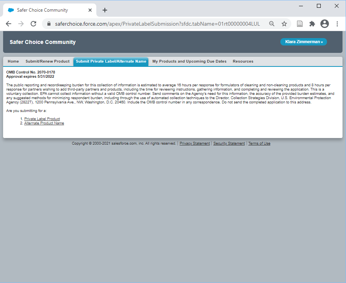Click the browser forward arrow
Viewport: 346px width, 283px height.
tap(21, 24)
